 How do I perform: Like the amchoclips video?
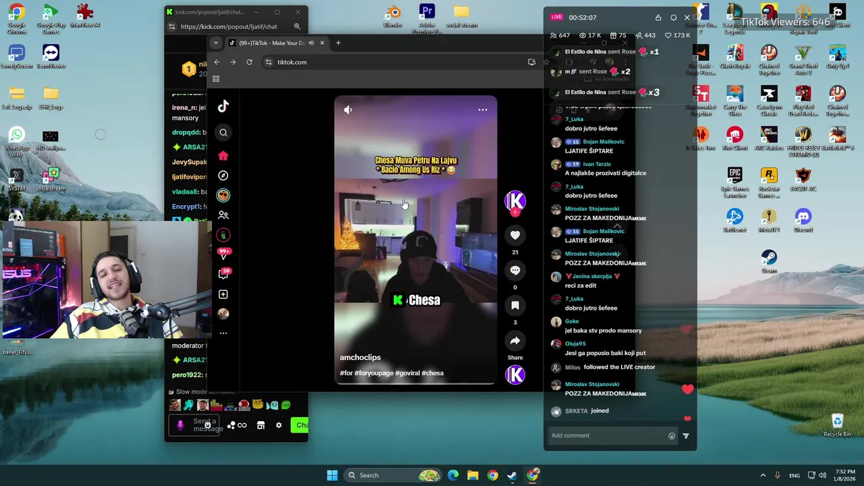pos(515,235)
